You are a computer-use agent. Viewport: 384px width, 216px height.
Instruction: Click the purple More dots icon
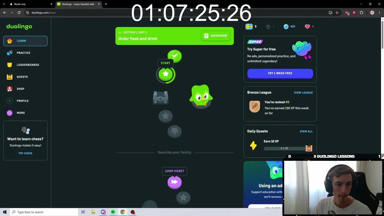point(10,113)
